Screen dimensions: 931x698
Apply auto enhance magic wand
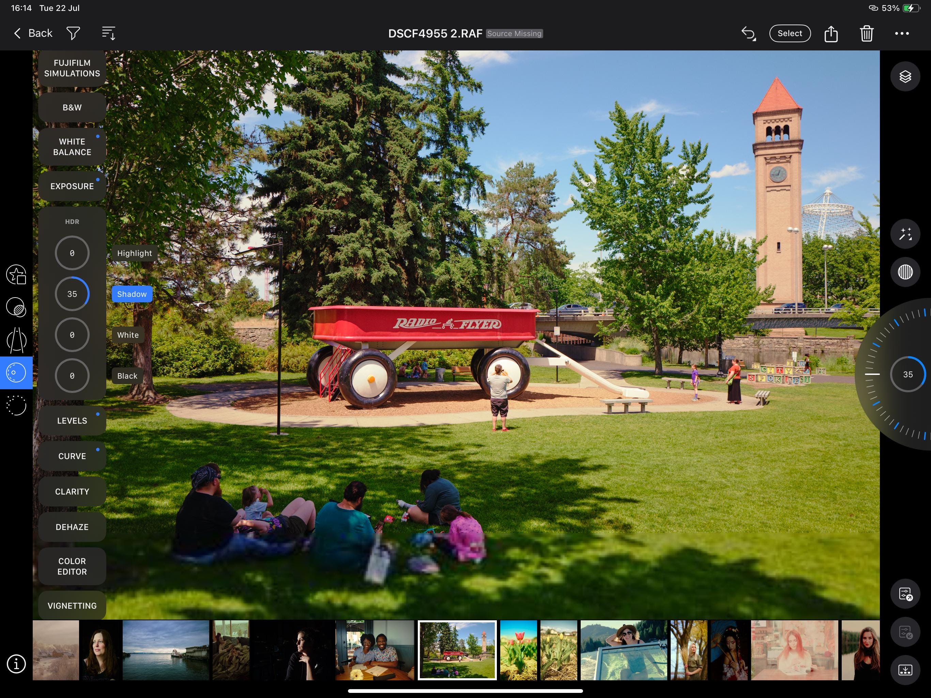[x=905, y=234]
